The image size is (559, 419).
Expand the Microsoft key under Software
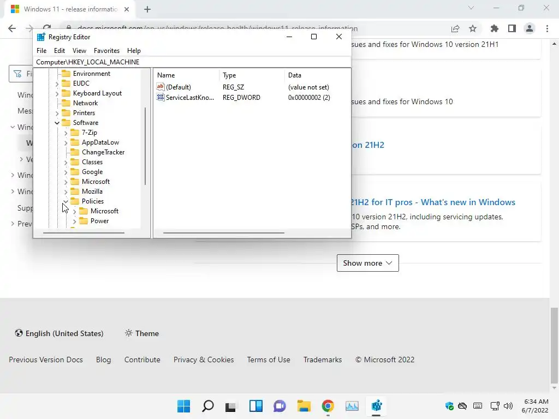pos(66,182)
